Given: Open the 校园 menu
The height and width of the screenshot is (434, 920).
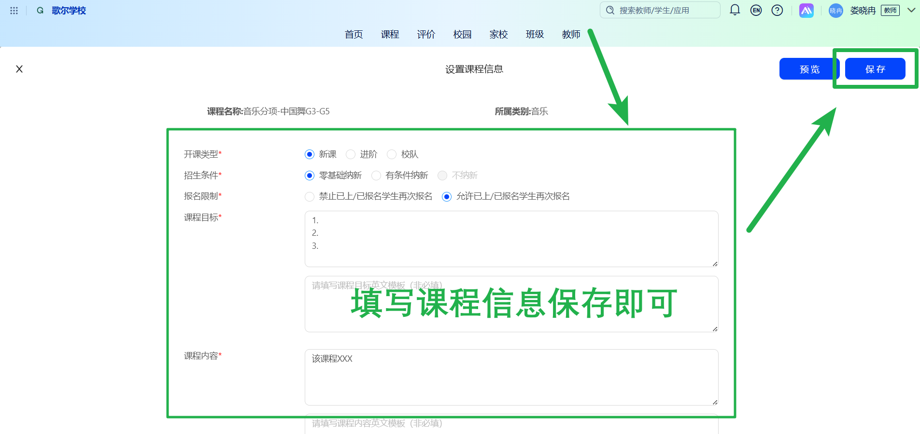Looking at the screenshot, I should (462, 34).
